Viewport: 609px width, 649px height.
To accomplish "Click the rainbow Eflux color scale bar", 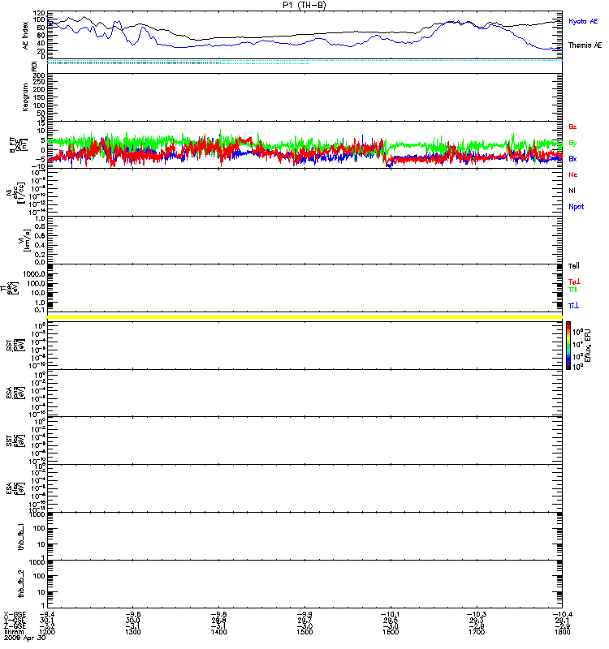I will click(568, 346).
